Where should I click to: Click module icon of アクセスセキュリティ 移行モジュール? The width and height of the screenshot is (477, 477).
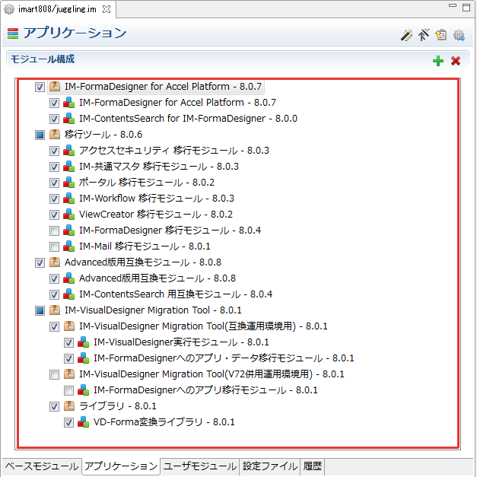tap(69, 151)
